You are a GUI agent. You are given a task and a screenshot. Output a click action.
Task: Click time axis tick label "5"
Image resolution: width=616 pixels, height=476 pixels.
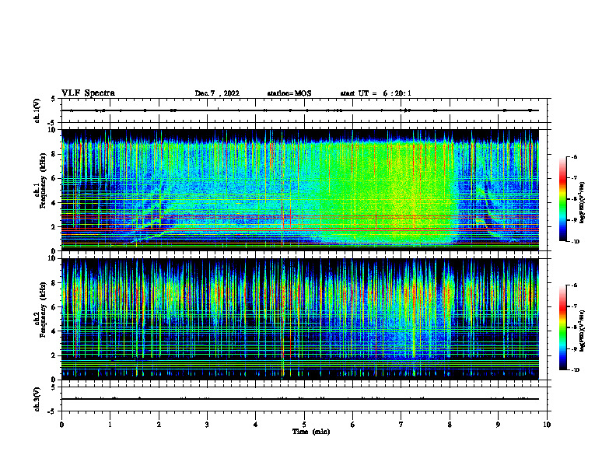click(x=304, y=425)
